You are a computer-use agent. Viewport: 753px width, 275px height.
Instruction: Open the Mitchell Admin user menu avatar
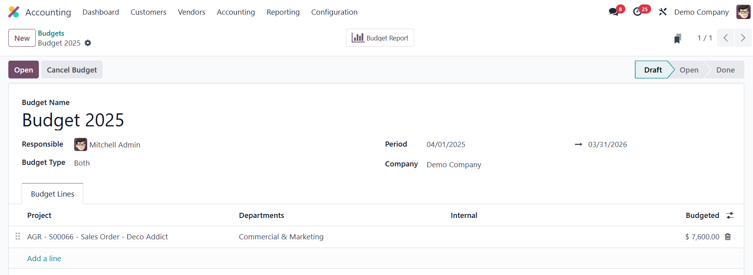click(743, 12)
